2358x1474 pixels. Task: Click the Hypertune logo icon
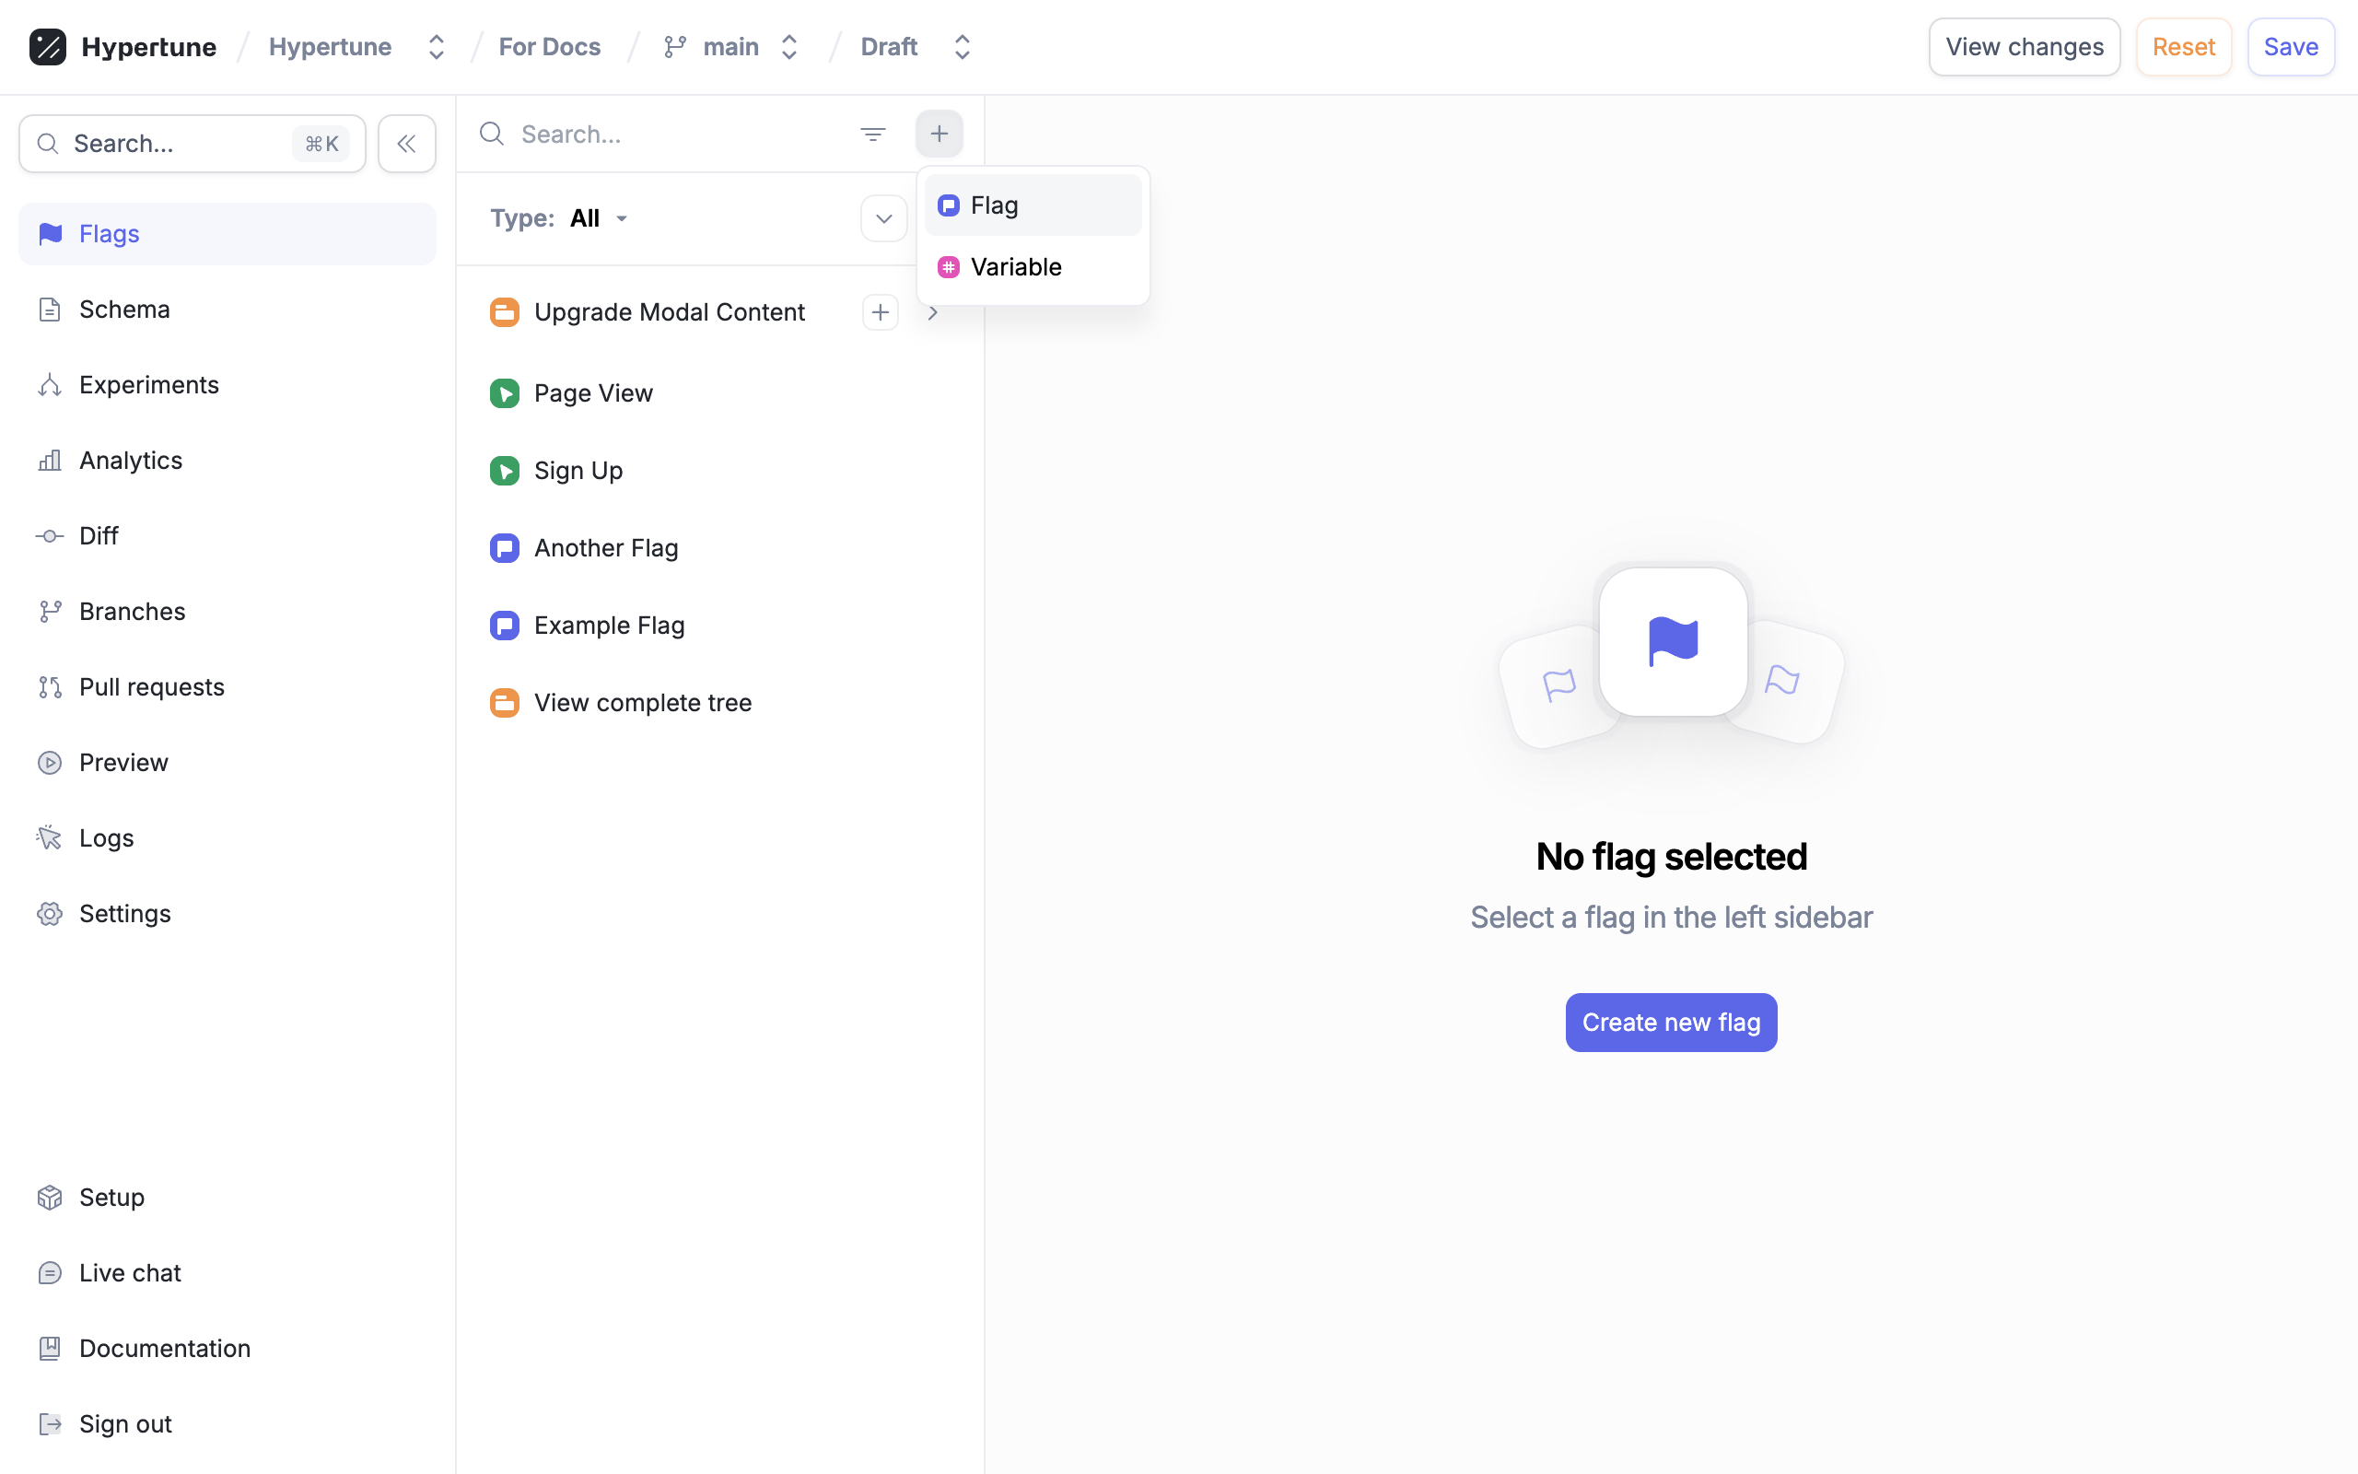pos(48,47)
